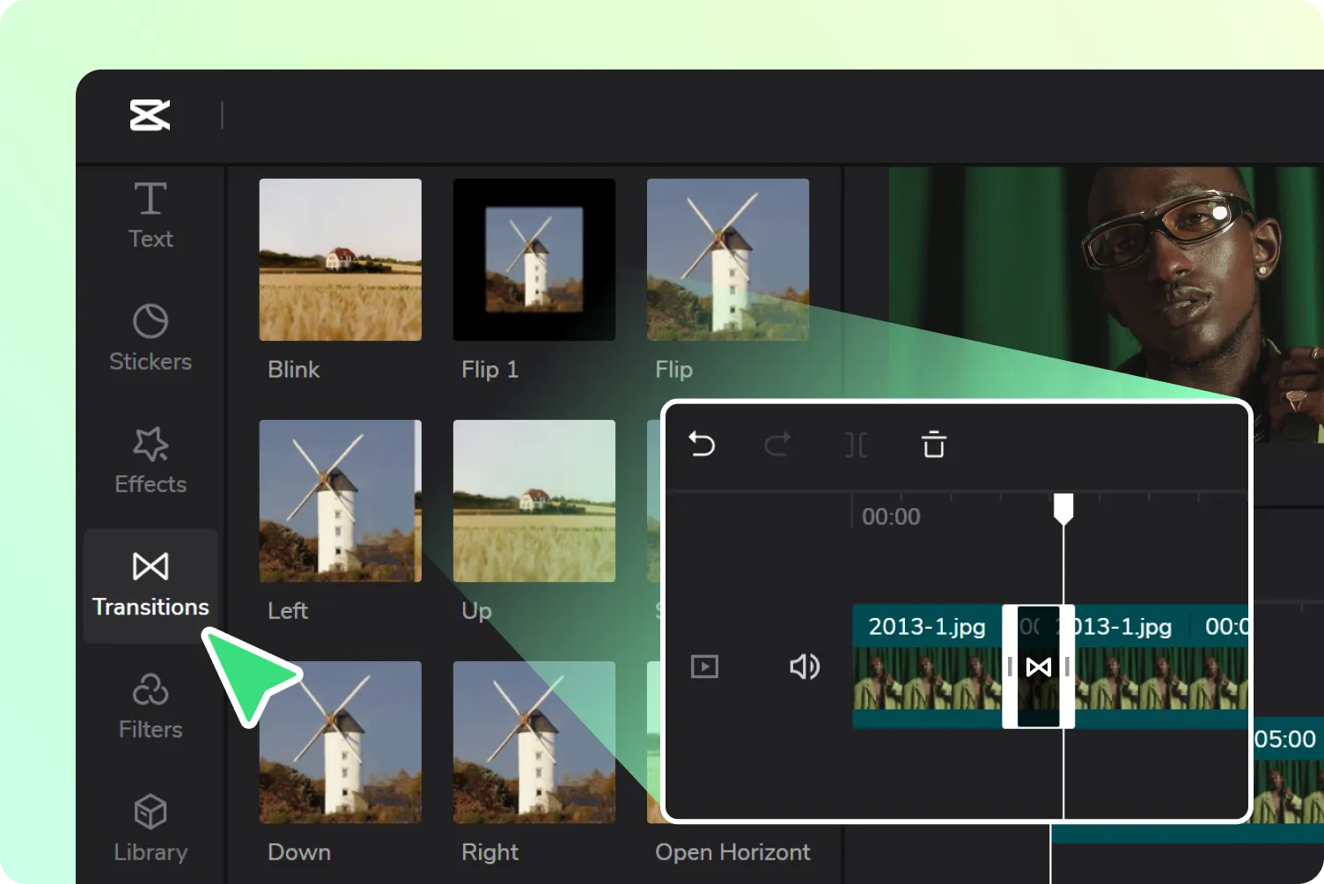Open the Filters panel
Image resolution: width=1324 pixels, height=884 pixels.
tap(151, 706)
